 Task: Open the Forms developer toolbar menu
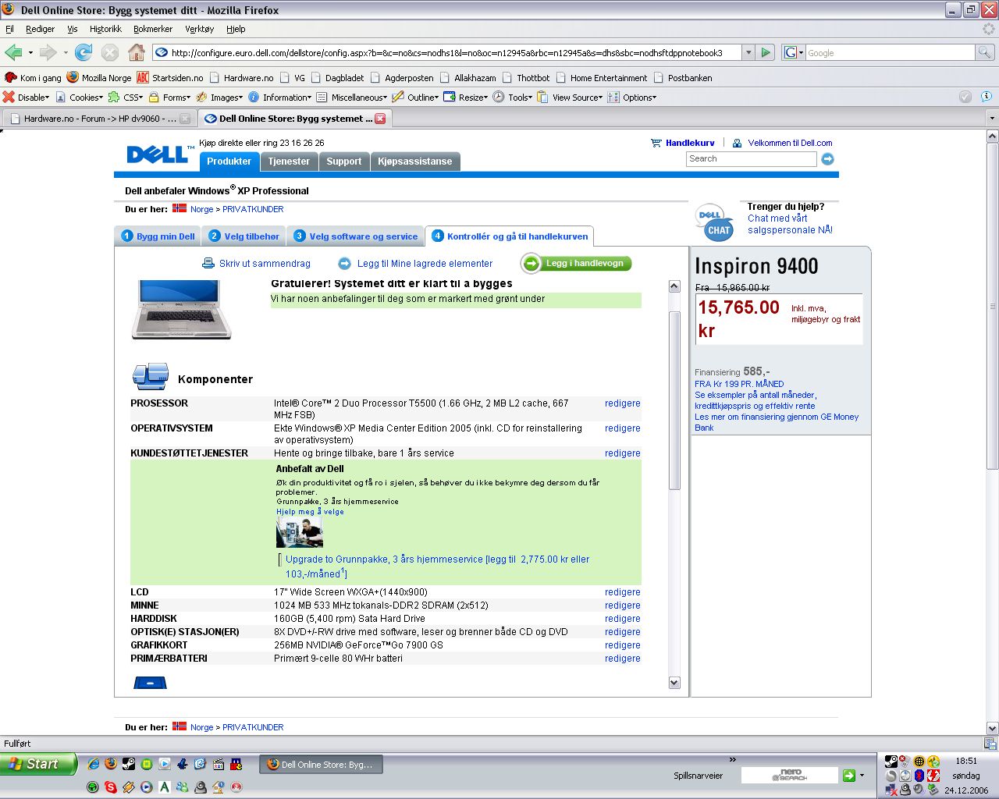[x=169, y=98]
